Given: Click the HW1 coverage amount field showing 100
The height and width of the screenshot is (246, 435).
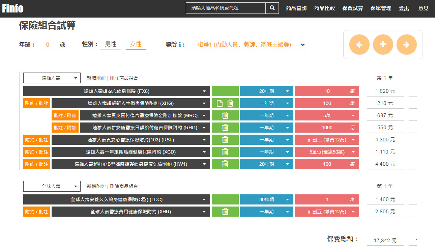Looking at the screenshot, I should [x=327, y=164].
